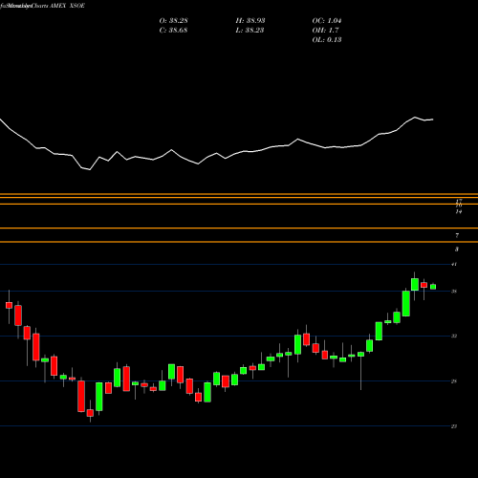Click the 14 label on indicator axis

coord(459,211)
